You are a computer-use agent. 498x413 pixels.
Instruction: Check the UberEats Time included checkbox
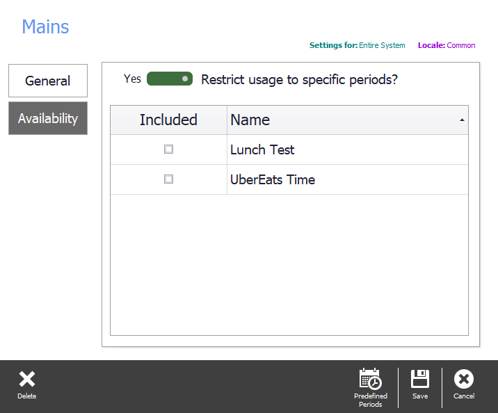tap(168, 179)
